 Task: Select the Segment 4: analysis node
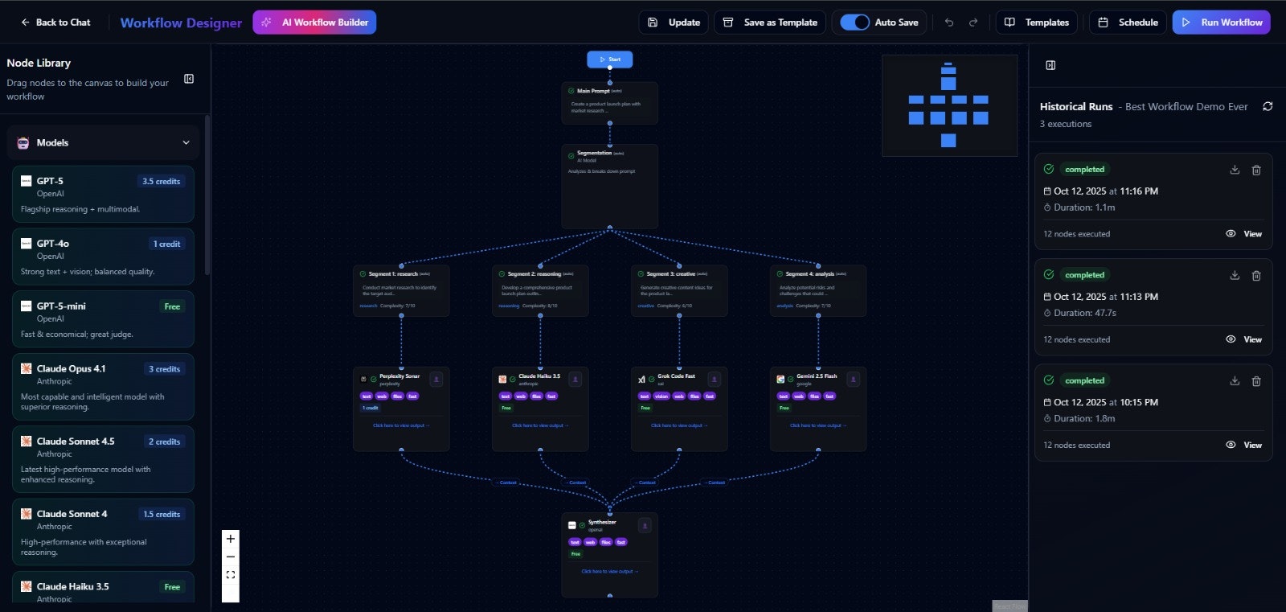click(818, 290)
